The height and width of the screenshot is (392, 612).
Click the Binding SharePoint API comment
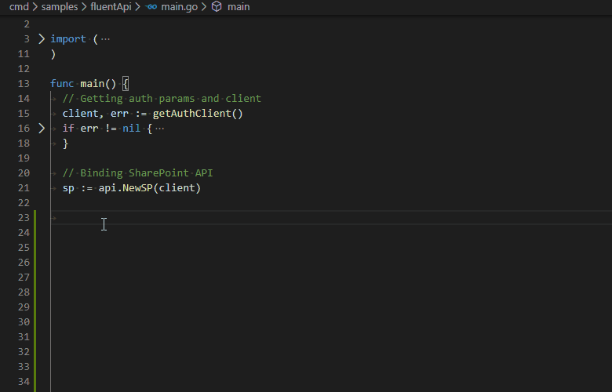tap(138, 172)
